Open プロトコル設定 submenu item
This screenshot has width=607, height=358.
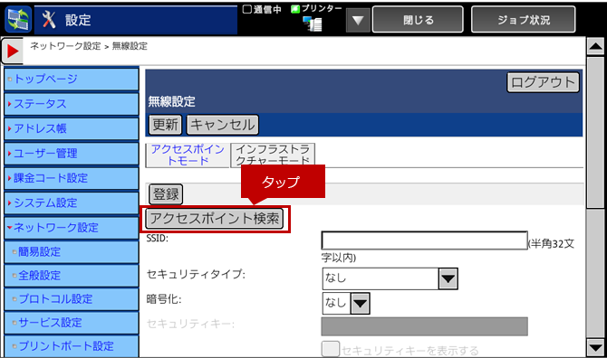tap(72, 299)
